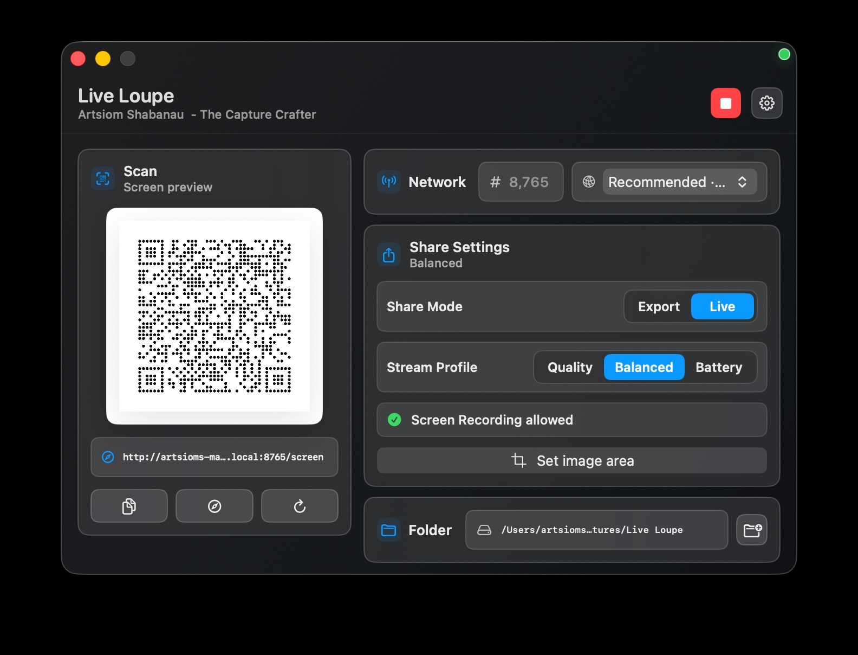858x655 pixels.
Task: Click the blue Folder icon
Action: tap(389, 530)
